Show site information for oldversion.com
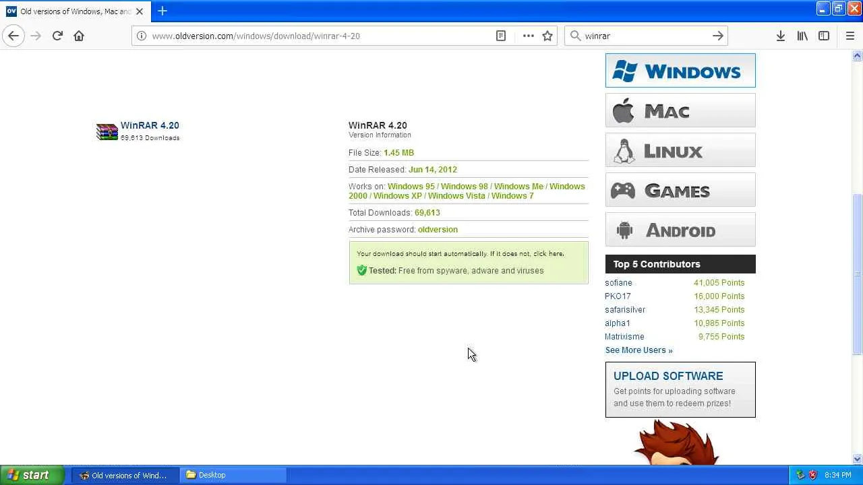863x485 pixels. (x=142, y=36)
